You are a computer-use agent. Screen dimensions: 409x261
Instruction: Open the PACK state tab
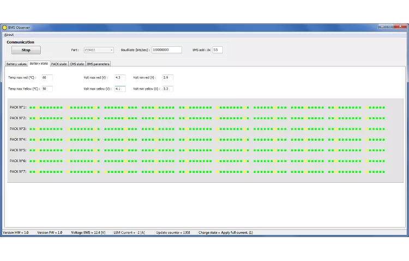(x=59, y=64)
